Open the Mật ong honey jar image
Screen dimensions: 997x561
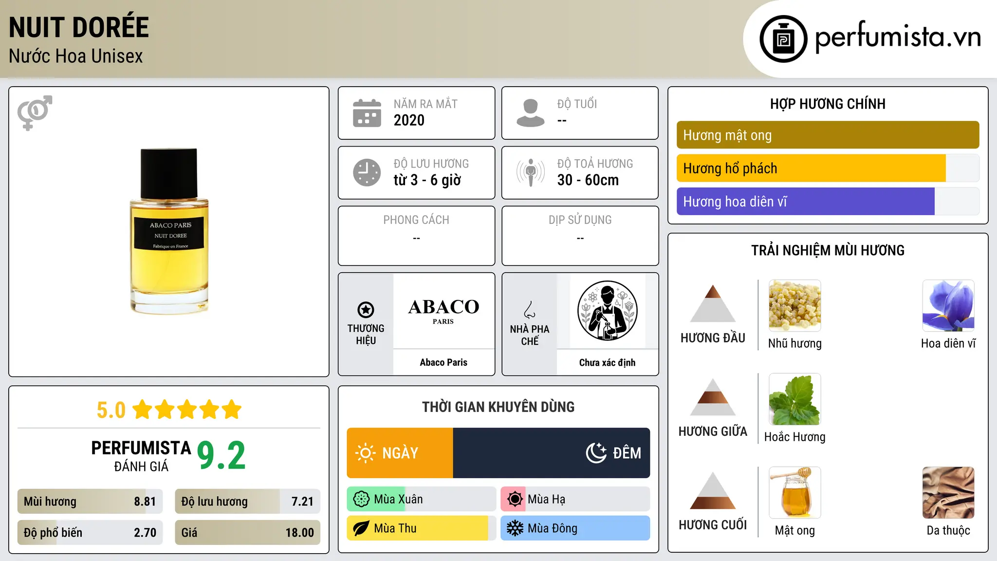795,493
